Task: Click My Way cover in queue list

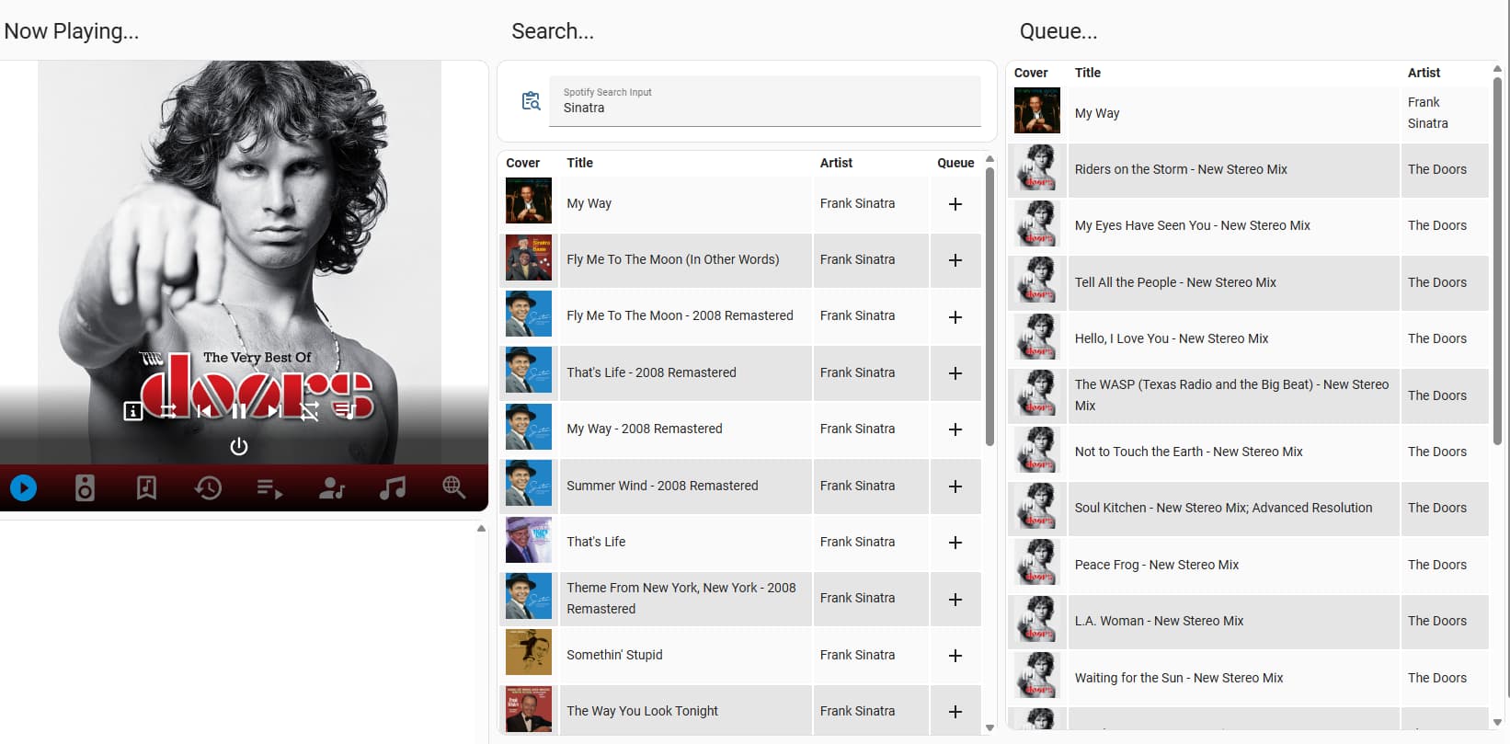Action: tap(1037, 110)
